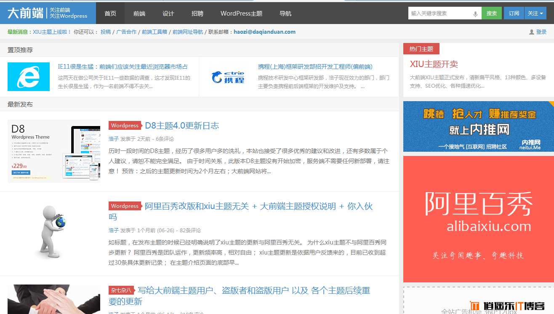Open the 内推网 recruitment banner ad
Viewport: 554px width, 314px height.
[x=478, y=126]
